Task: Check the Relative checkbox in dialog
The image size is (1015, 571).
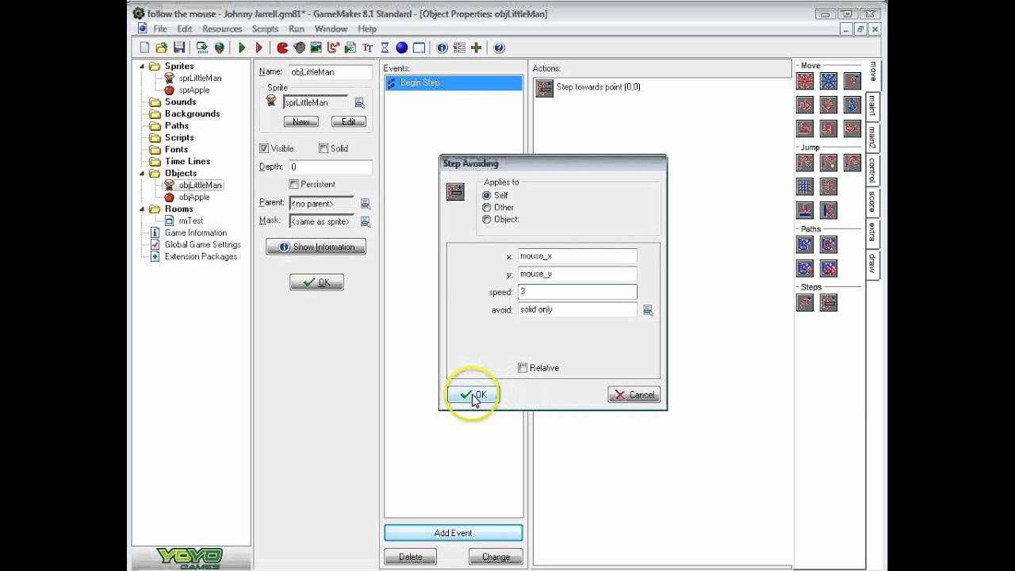Action: tap(523, 368)
